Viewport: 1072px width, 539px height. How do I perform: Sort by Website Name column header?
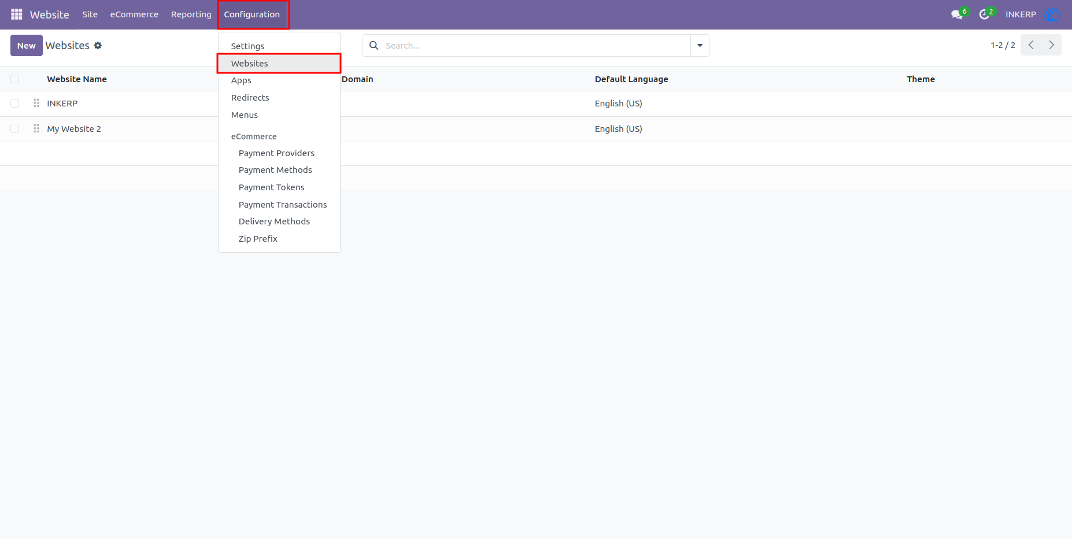click(77, 79)
